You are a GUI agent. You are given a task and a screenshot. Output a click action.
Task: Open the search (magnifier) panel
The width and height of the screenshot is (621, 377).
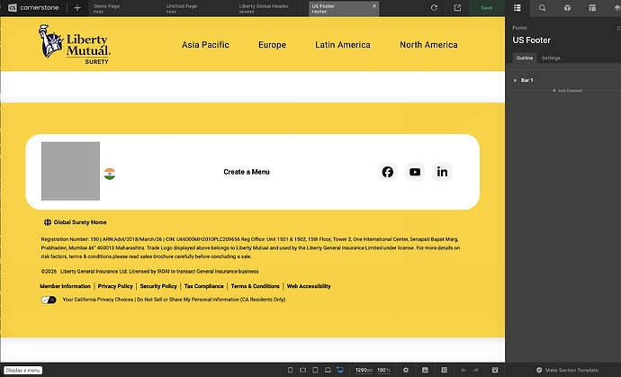542,8
